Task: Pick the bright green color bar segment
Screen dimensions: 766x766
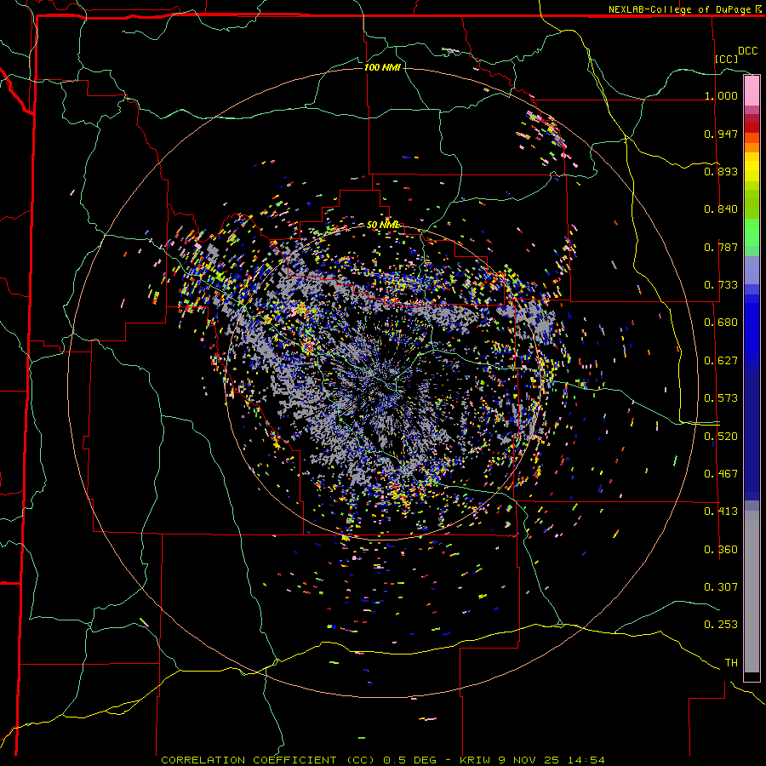Action: pos(752,232)
